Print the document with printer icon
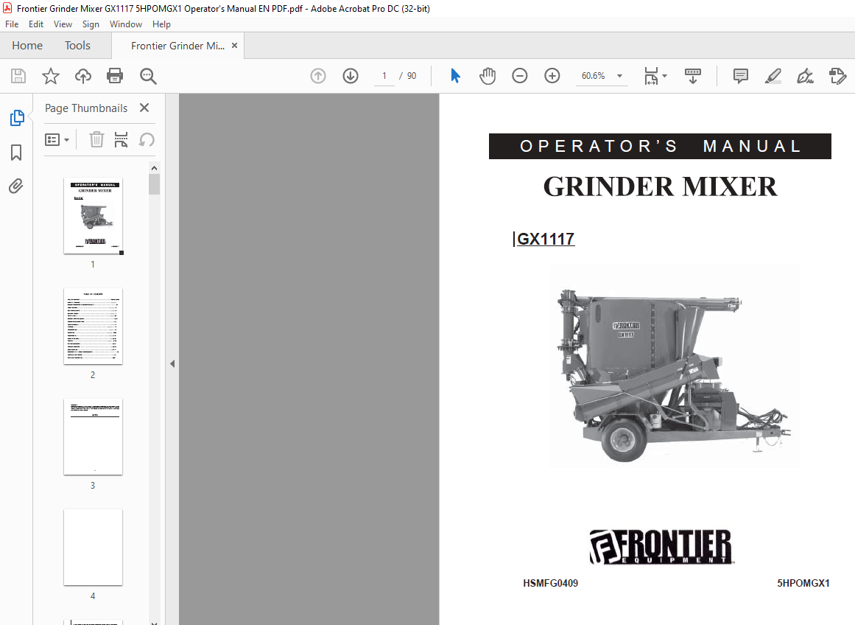The image size is (855, 625). tap(114, 76)
